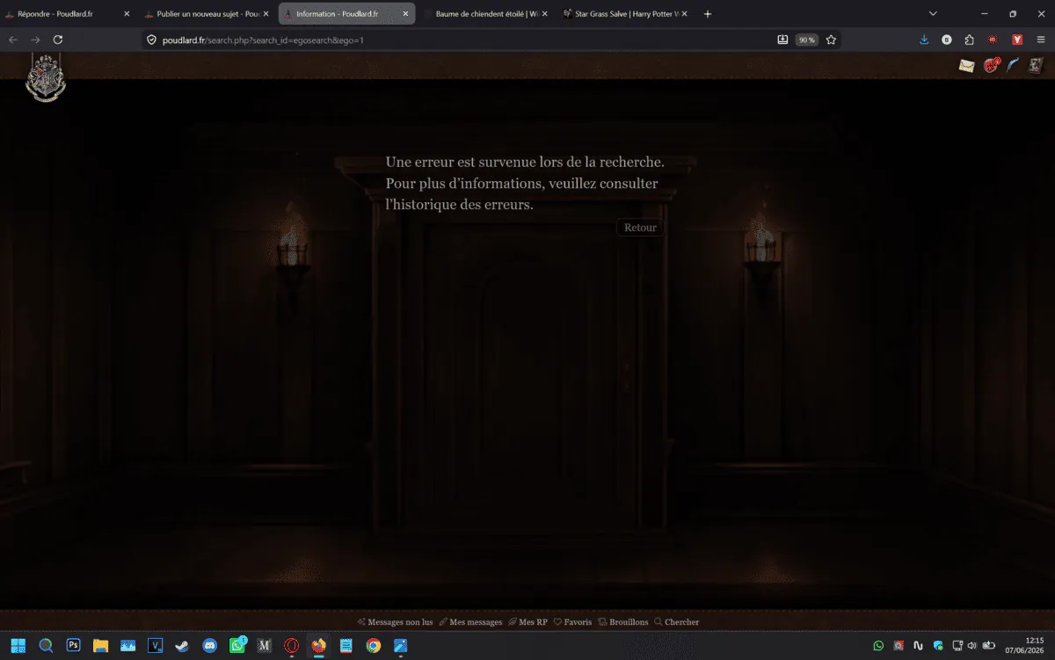Reload the current page
Image resolution: width=1055 pixels, height=660 pixels.
point(58,40)
